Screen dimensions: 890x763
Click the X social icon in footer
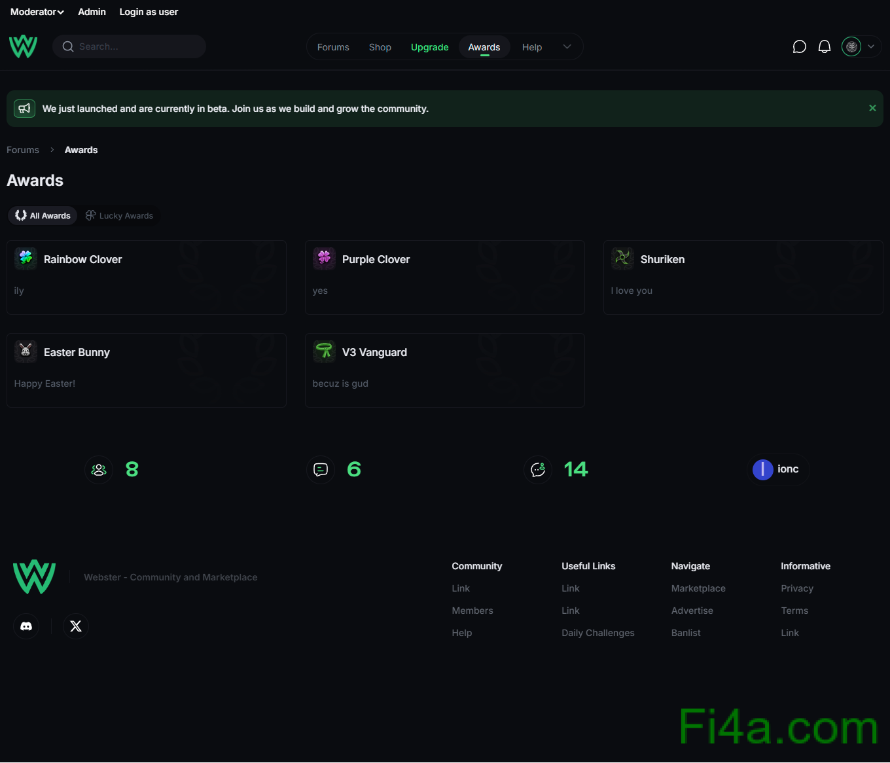tap(76, 626)
